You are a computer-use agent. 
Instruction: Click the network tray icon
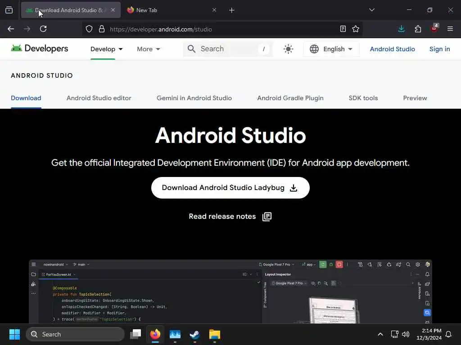[394, 334]
